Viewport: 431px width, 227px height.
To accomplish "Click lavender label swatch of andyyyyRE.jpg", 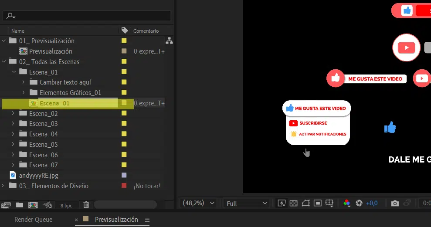I will [x=124, y=175].
